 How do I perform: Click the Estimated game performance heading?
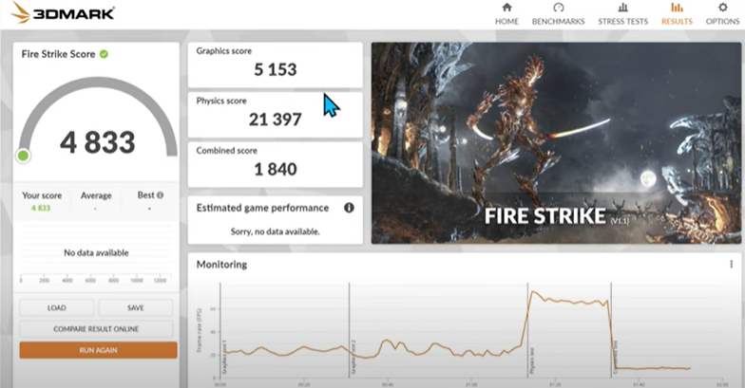click(x=262, y=208)
